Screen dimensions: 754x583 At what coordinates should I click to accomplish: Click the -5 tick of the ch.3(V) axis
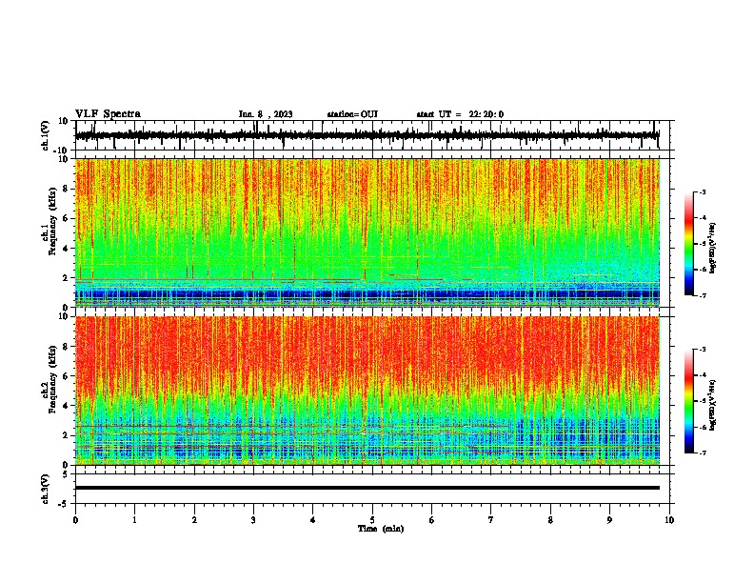pyautogui.click(x=64, y=504)
